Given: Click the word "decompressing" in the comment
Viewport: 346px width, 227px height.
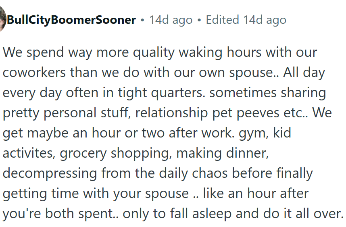Looking at the screenshot, I should coord(50,173).
